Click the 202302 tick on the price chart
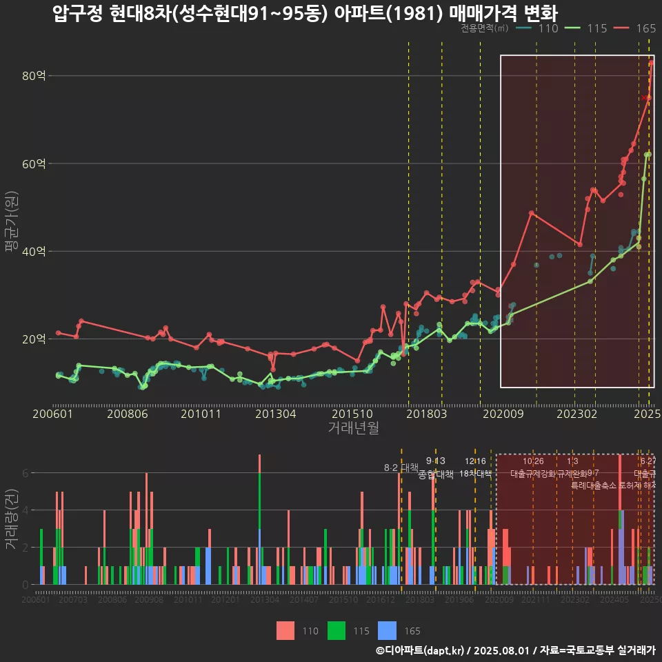This screenshot has width=662, height=662. pos(576,414)
